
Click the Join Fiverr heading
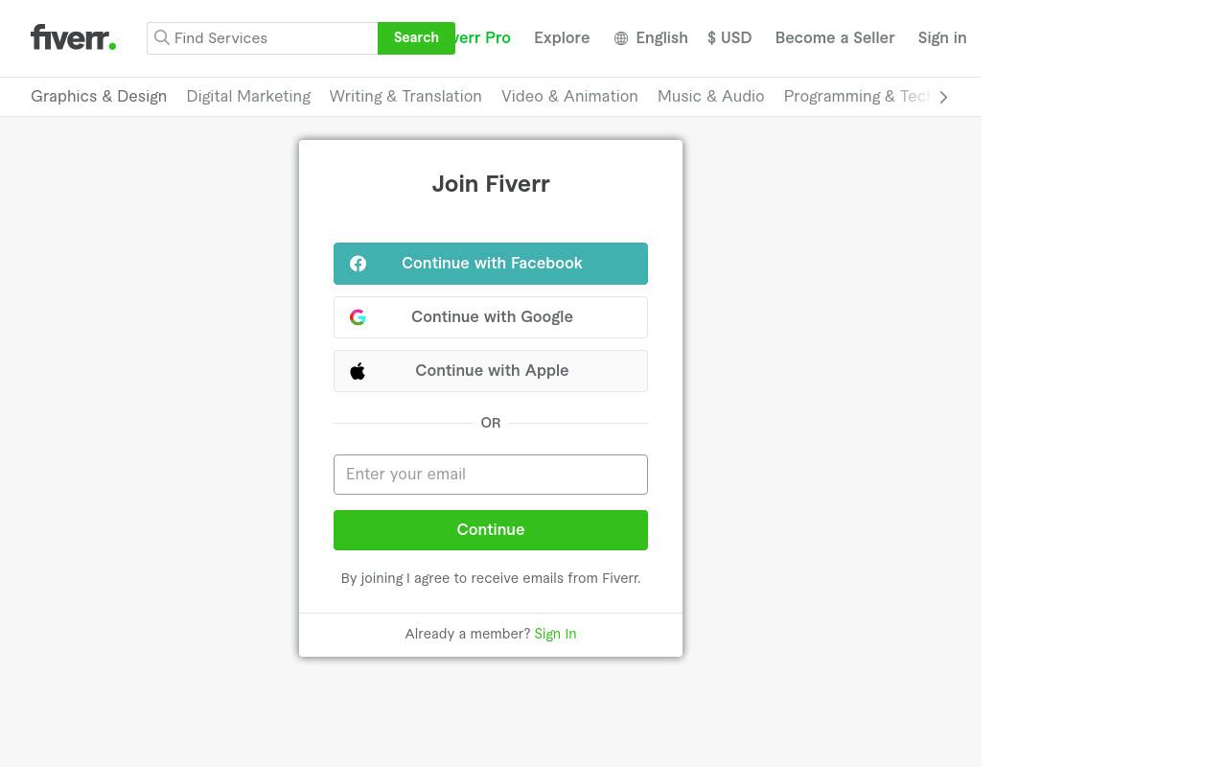491,184
